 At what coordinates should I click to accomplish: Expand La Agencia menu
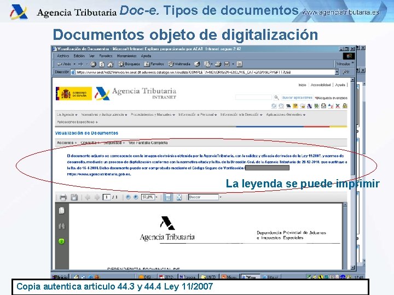67,115
